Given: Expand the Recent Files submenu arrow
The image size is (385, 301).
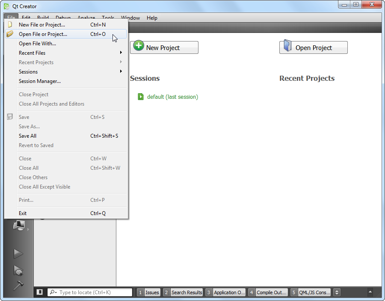Looking at the screenshot, I should [x=121, y=53].
